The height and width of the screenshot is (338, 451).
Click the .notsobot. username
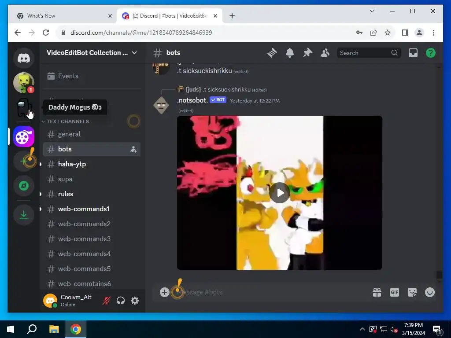tap(192, 100)
